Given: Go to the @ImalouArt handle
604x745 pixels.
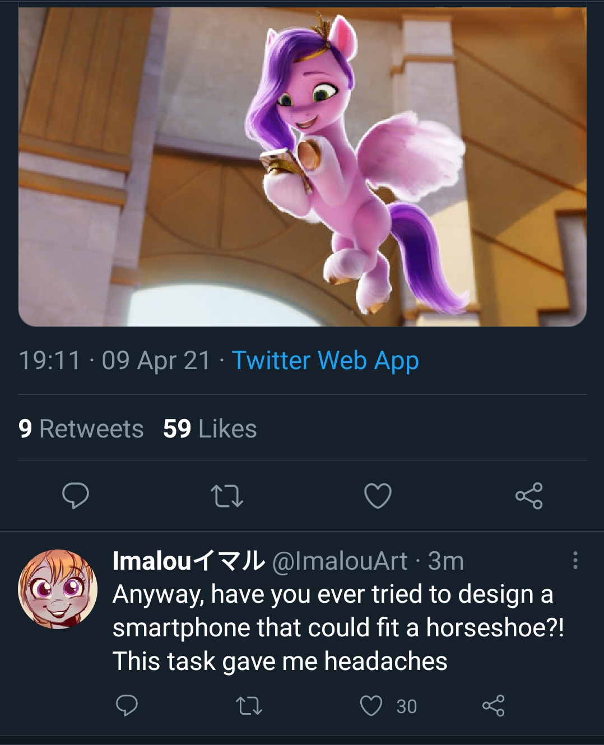Looking at the screenshot, I should tap(340, 561).
